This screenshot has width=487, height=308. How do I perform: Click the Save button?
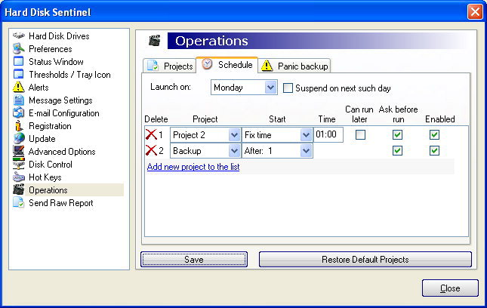pyautogui.click(x=194, y=259)
